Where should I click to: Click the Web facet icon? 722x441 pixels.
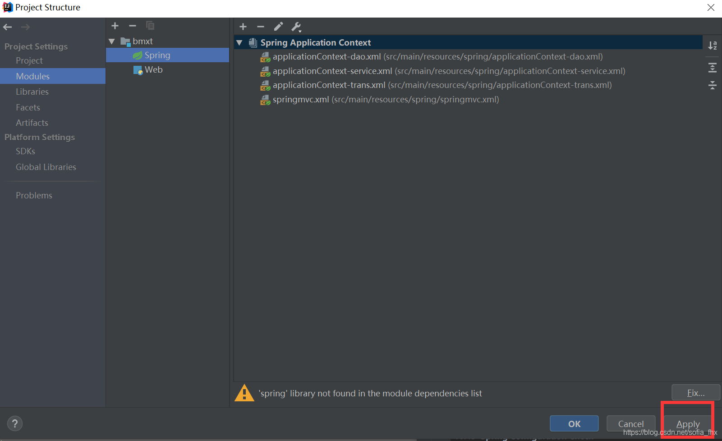138,70
